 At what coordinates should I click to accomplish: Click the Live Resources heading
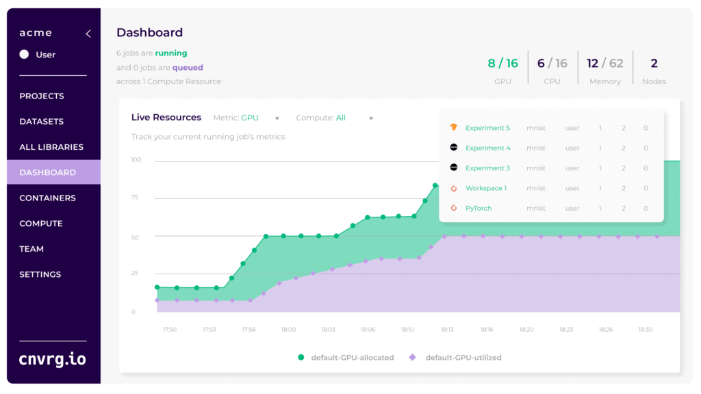[x=166, y=118]
